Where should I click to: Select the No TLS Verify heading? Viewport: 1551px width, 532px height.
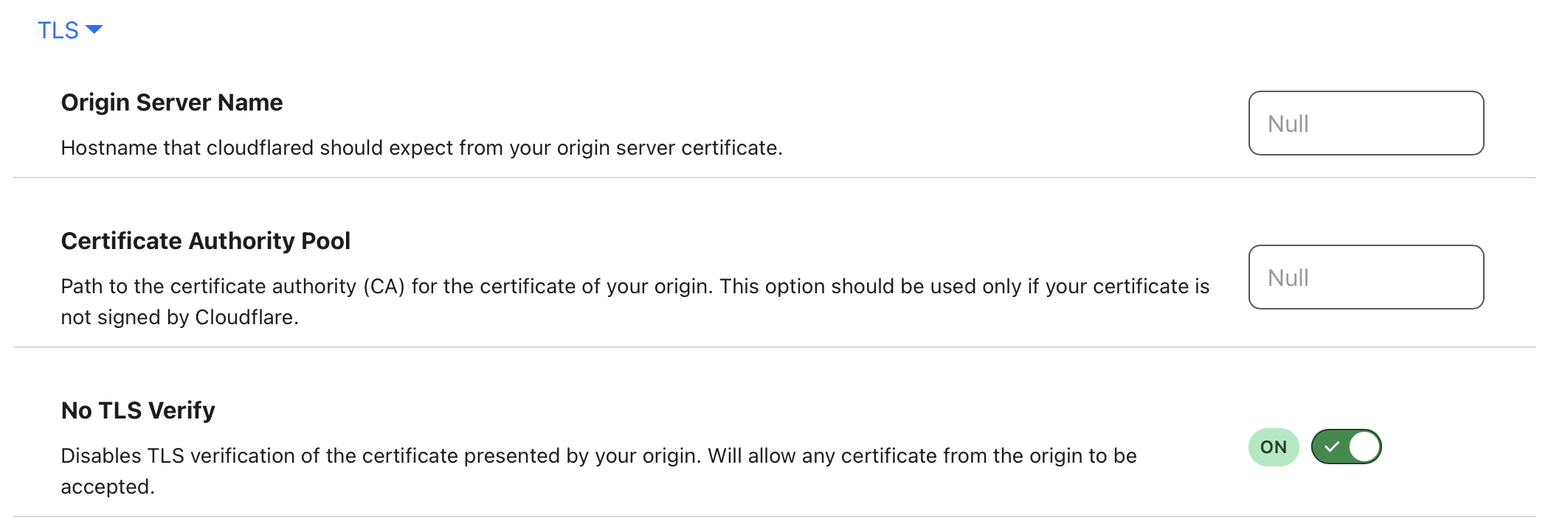click(138, 410)
